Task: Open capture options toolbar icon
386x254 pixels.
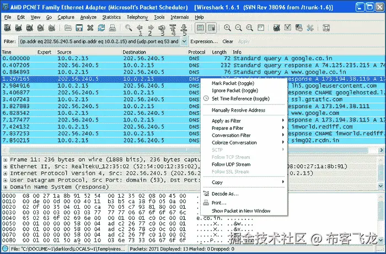Action: (18, 28)
